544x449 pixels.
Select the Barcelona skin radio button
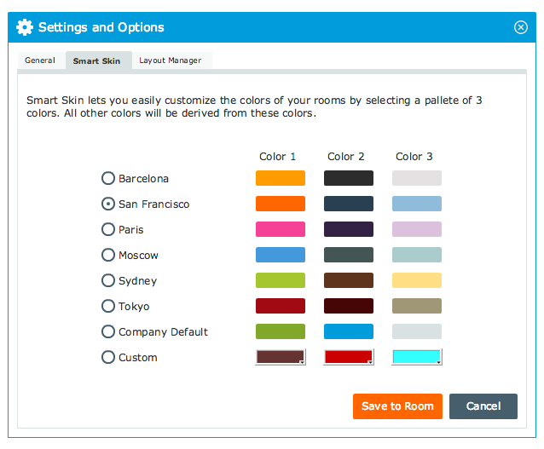tap(108, 178)
